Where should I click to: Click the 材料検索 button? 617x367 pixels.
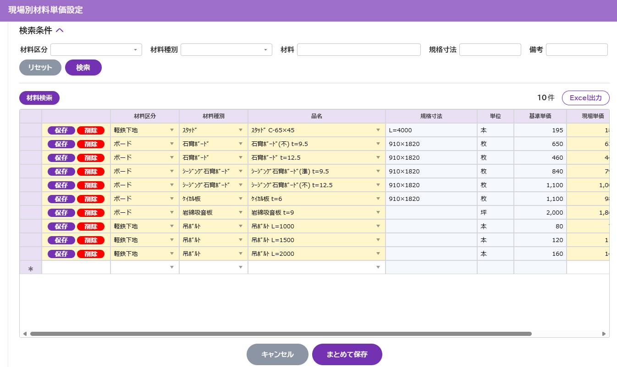point(39,98)
